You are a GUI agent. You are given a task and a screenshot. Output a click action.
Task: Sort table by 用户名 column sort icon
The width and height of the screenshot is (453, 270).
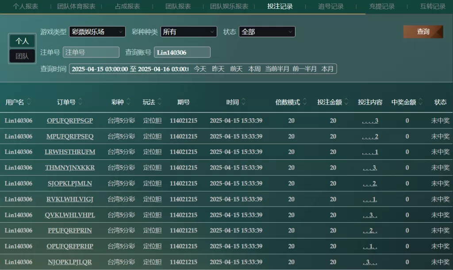pyautogui.click(x=29, y=102)
